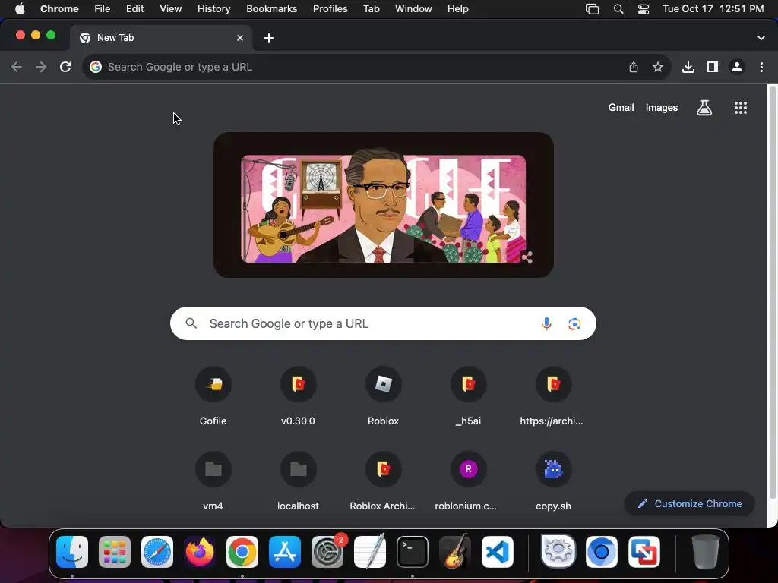Click the Customize Chrome button
The width and height of the screenshot is (778, 583).
pyautogui.click(x=690, y=504)
